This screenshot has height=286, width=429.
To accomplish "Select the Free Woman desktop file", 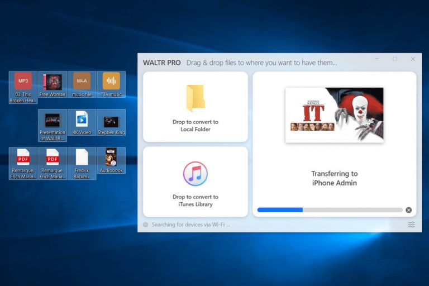I will 53,84.
